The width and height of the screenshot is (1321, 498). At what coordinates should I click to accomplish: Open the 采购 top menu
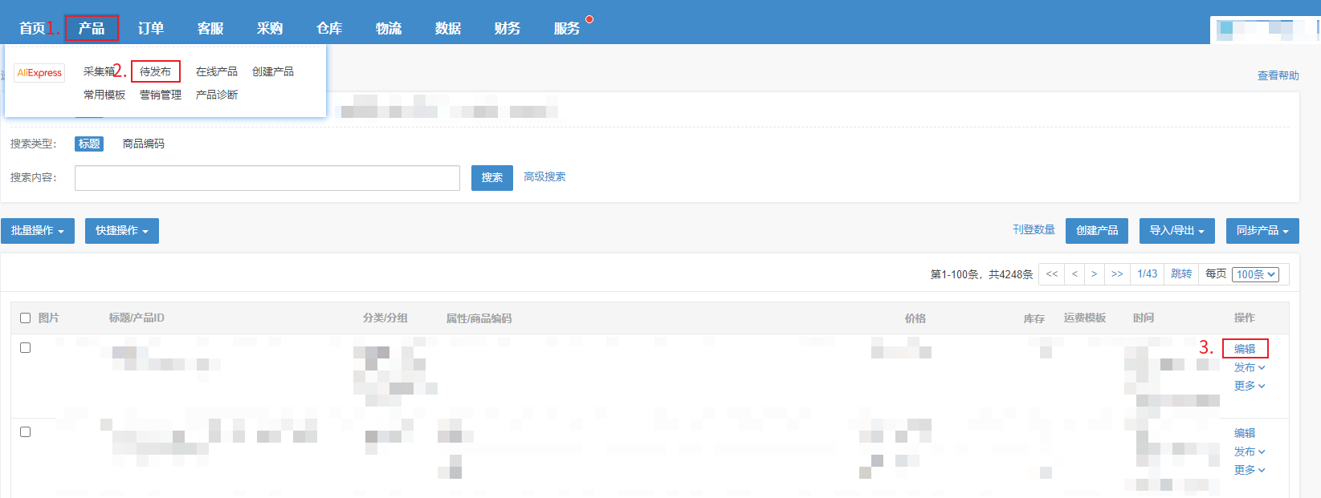pyautogui.click(x=270, y=28)
